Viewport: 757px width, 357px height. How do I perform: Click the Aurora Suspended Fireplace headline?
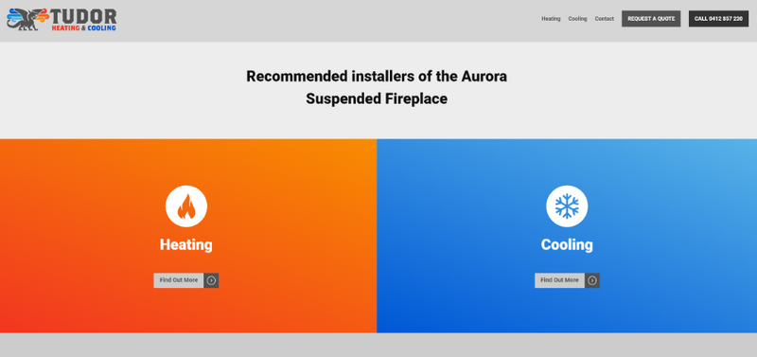coord(377,87)
